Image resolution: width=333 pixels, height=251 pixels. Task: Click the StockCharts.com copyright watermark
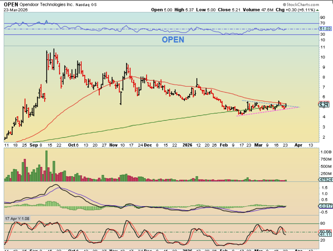[301, 5]
